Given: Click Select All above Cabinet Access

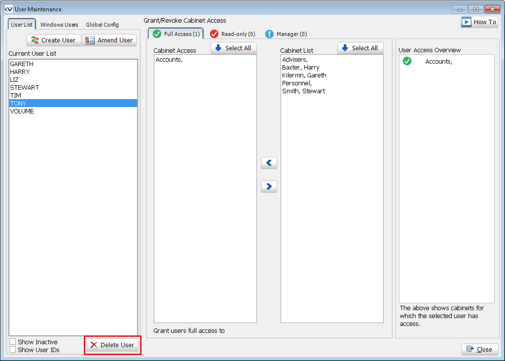Looking at the screenshot, I should (233, 48).
